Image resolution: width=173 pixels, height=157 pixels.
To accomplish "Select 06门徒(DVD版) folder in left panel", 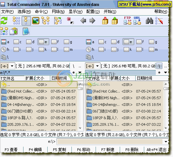I will point(39,111).
